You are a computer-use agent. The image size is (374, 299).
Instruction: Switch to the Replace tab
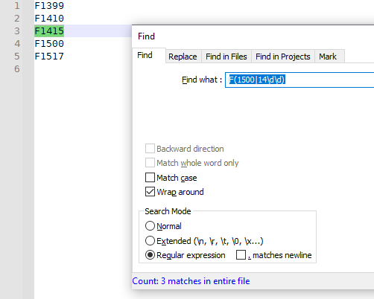[x=183, y=57]
